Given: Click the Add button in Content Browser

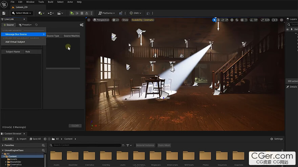Looking at the screenshot, I should point(8,139).
